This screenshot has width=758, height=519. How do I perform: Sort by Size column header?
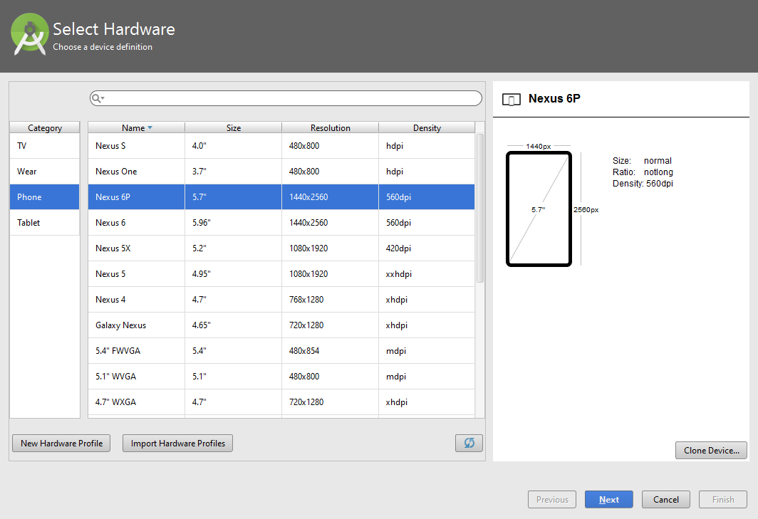[x=234, y=127]
